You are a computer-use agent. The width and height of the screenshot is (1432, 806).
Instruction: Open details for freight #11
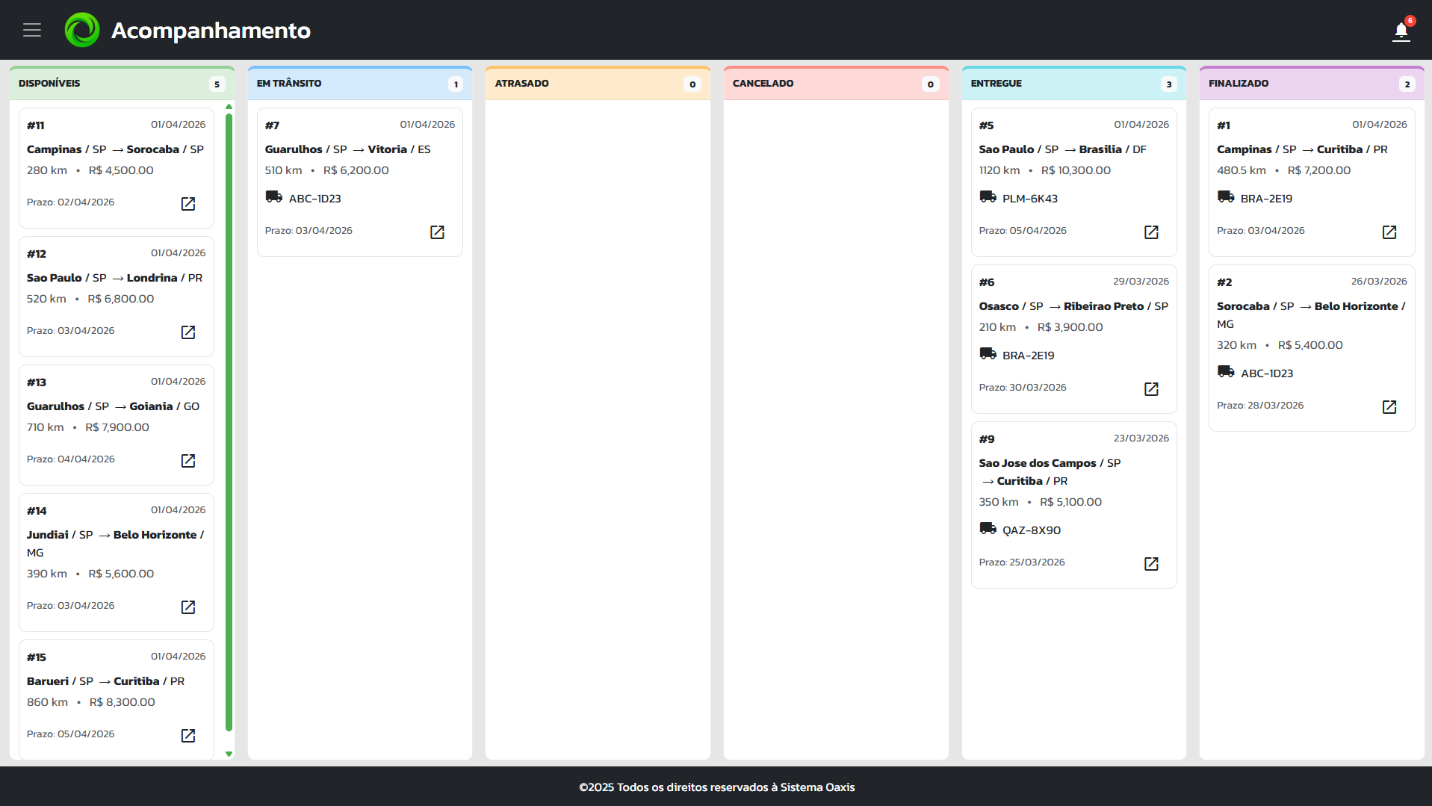coord(188,204)
